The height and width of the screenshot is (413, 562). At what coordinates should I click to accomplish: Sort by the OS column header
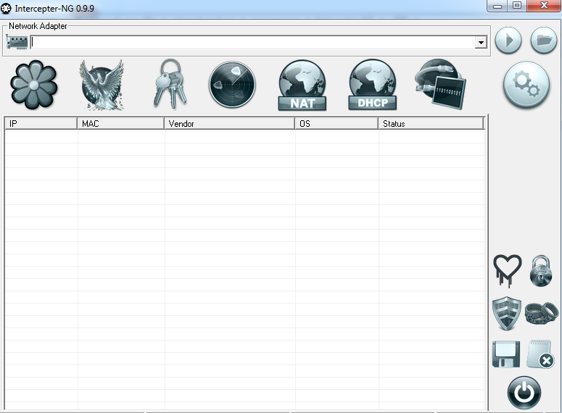pyautogui.click(x=336, y=124)
